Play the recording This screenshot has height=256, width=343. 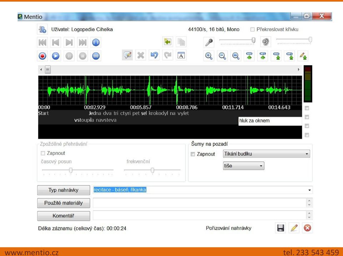click(56, 56)
